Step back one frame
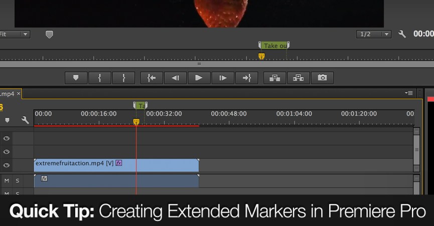This screenshot has width=434, height=226. click(175, 78)
